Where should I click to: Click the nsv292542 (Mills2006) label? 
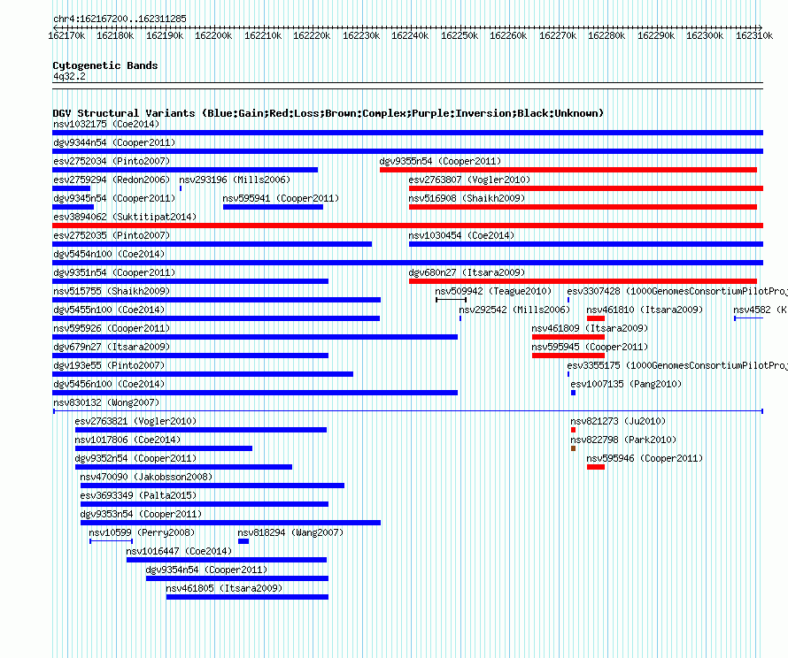514,310
